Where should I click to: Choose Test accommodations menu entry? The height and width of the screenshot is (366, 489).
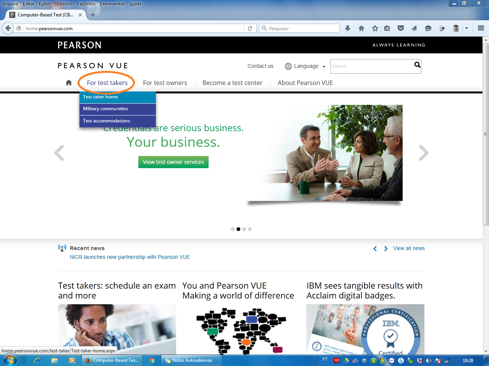118,121
